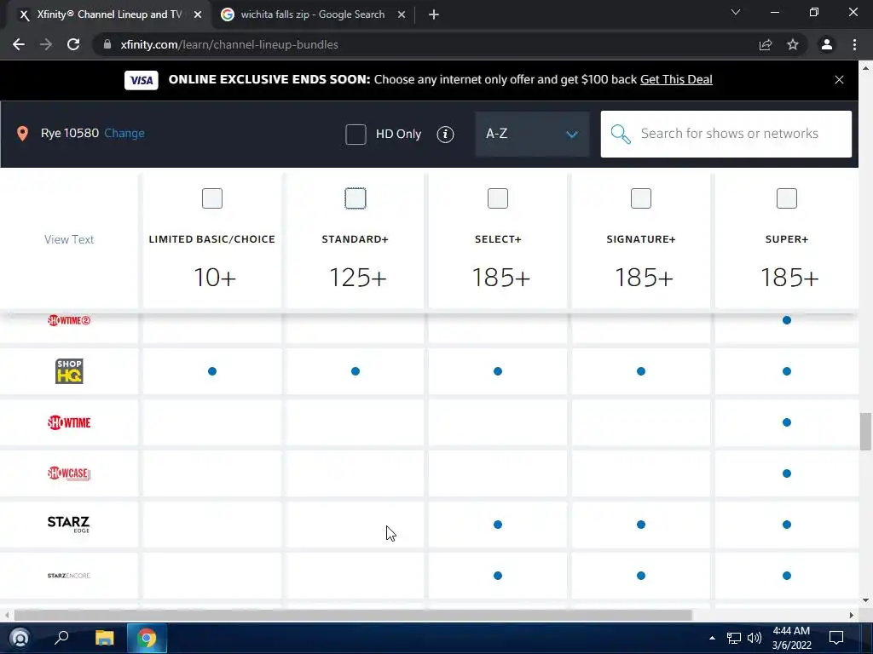Image resolution: width=873 pixels, height=654 pixels.
Task: Bookmark this page with star icon
Action: pyautogui.click(x=793, y=44)
